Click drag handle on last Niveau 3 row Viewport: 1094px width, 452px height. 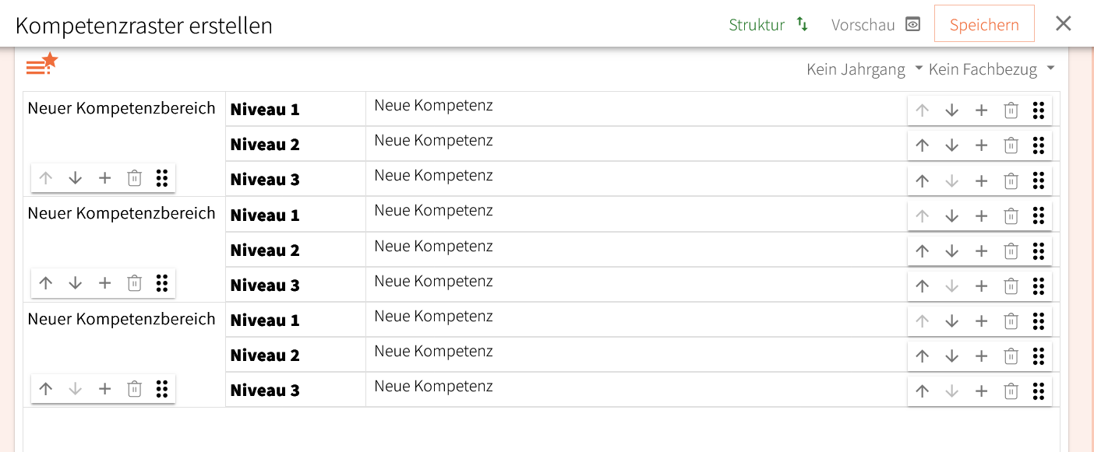coord(1038,391)
